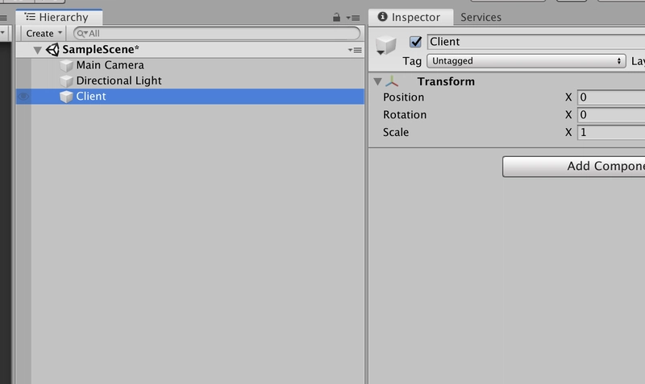This screenshot has width=645, height=384.
Task: Click the Directional Light cube icon
Action: click(66, 81)
